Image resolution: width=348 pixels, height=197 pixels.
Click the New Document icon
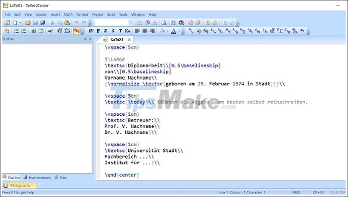(x=15, y=23)
